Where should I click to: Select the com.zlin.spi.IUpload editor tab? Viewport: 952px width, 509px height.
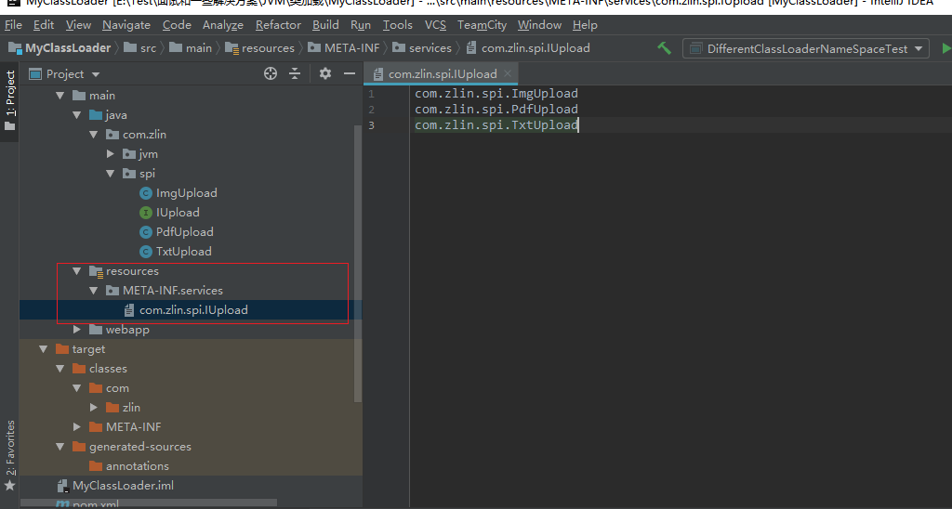tap(442, 73)
